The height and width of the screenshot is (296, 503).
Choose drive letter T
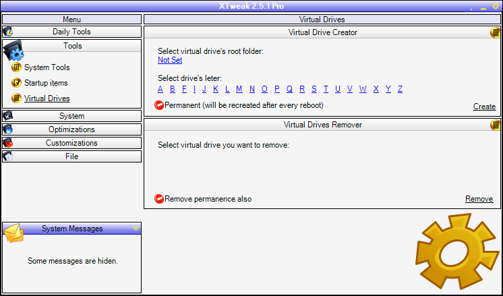pos(326,89)
